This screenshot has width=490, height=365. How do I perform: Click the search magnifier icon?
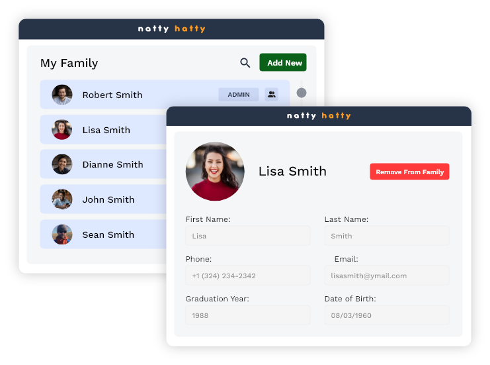point(245,63)
